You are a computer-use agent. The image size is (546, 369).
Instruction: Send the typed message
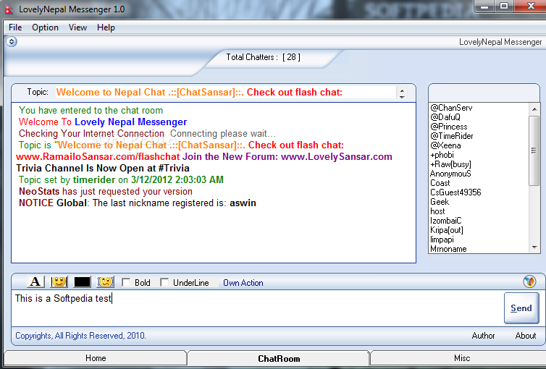click(x=521, y=308)
